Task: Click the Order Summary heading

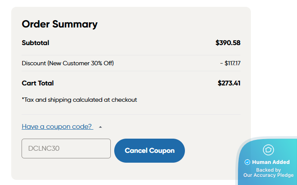Action: coord(59,24)
